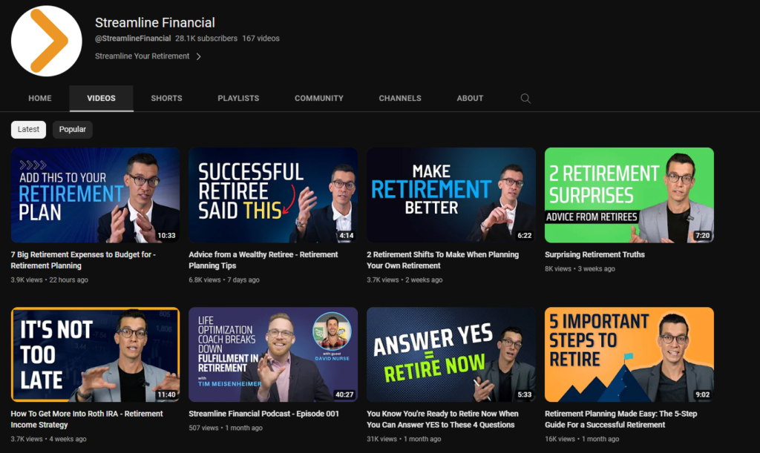Image resolution: width=760 pixels, height=453 pixels.
Task: Open '5 Important Steps To Retire' thumbnail
Action: click(x=629, y=354)
